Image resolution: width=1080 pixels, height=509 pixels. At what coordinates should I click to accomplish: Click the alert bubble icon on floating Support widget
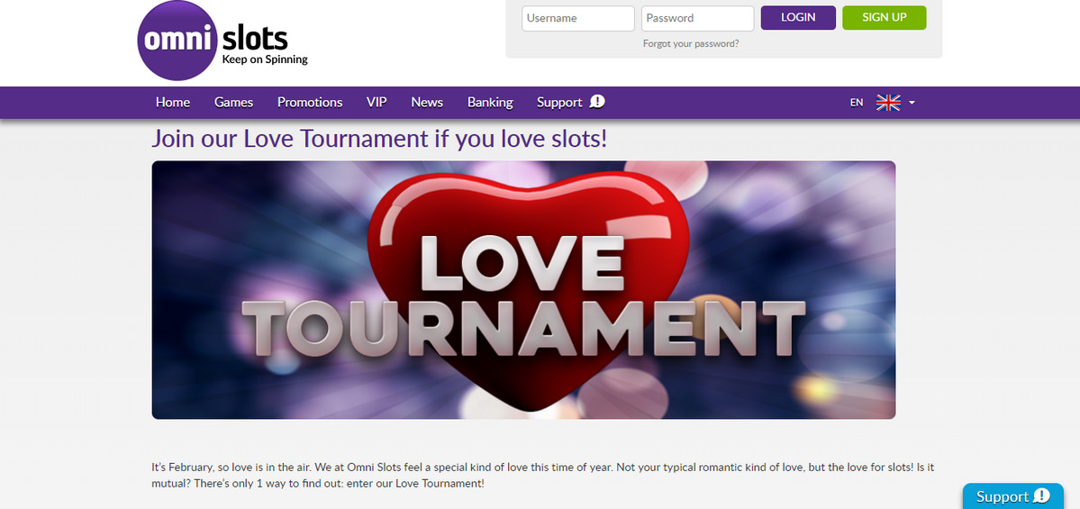point(1042,495)
